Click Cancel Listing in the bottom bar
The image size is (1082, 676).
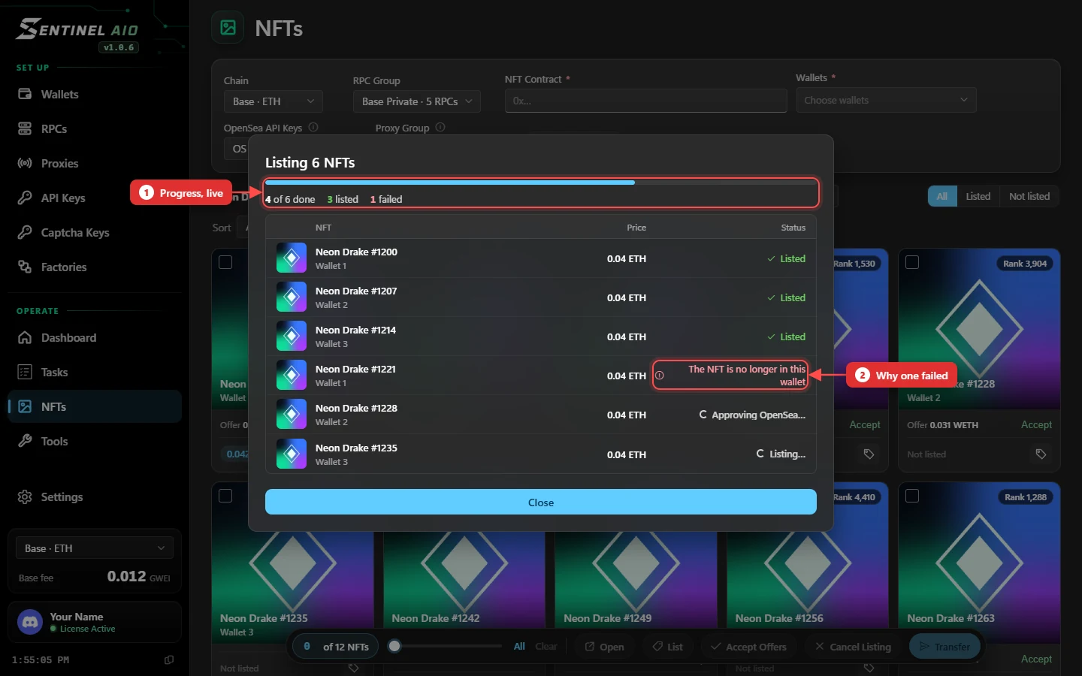[854, 647]
